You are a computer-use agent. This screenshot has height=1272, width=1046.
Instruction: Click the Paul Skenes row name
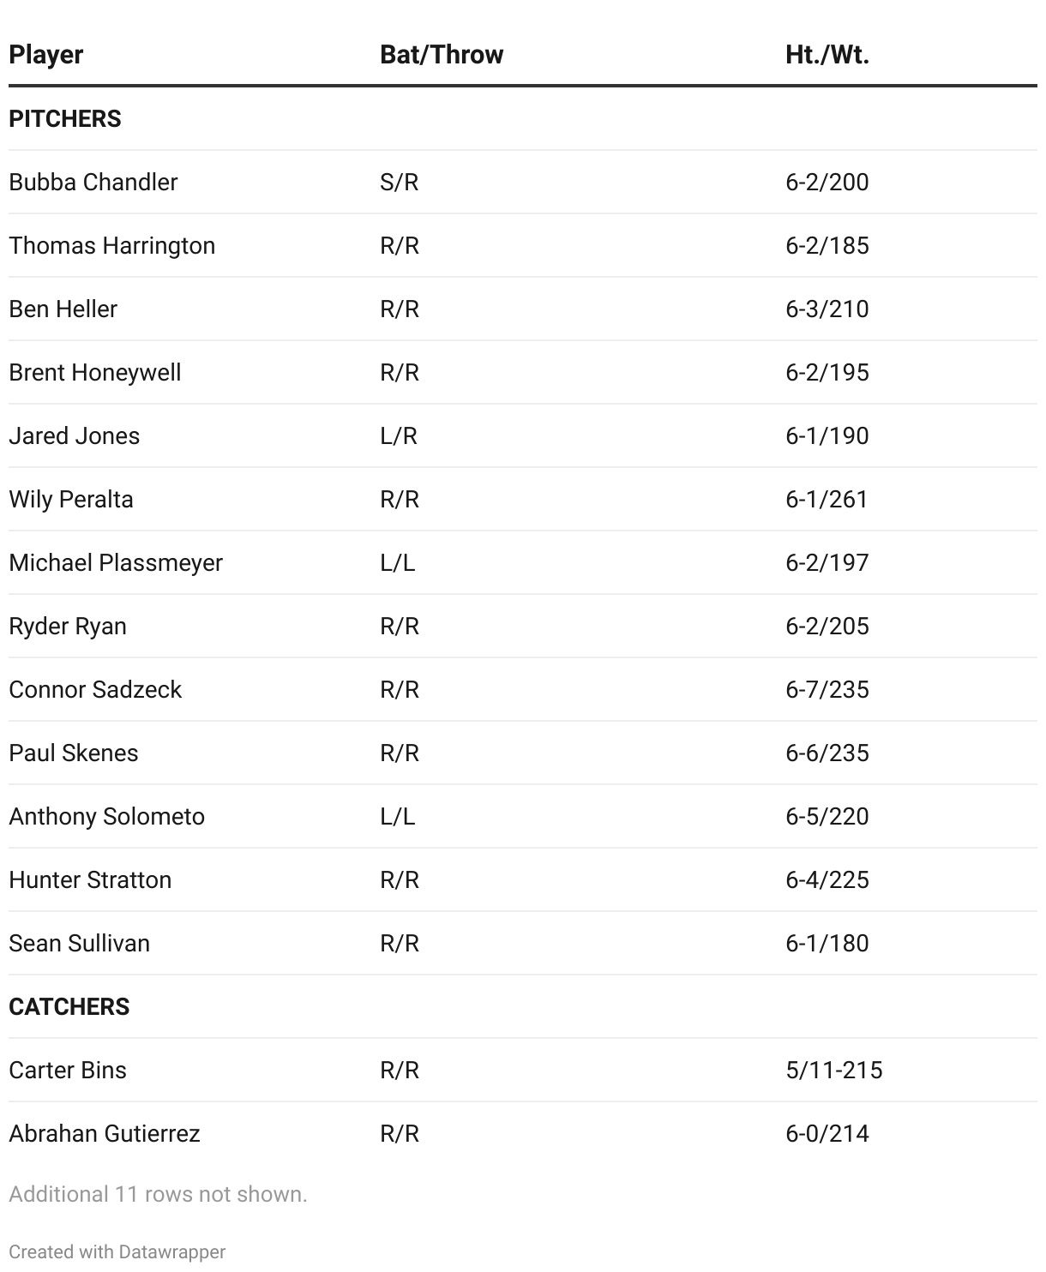click(x=74, y=753)
